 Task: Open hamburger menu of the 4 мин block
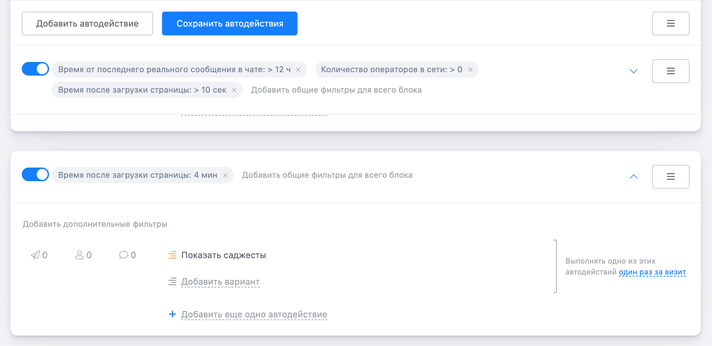point(670,177)
